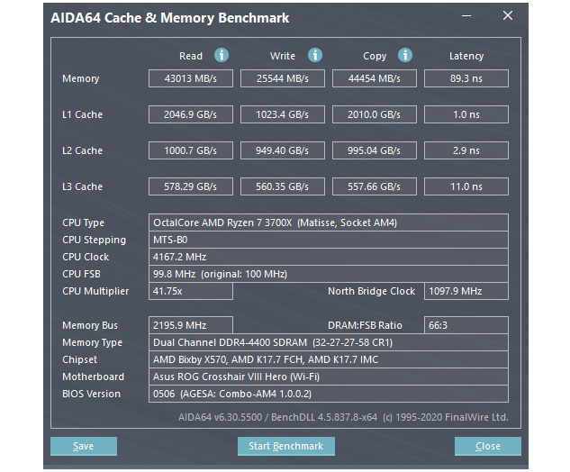
Task: Click the Memory Bus label
Action: pyautogui.click(x=90, y=325)
